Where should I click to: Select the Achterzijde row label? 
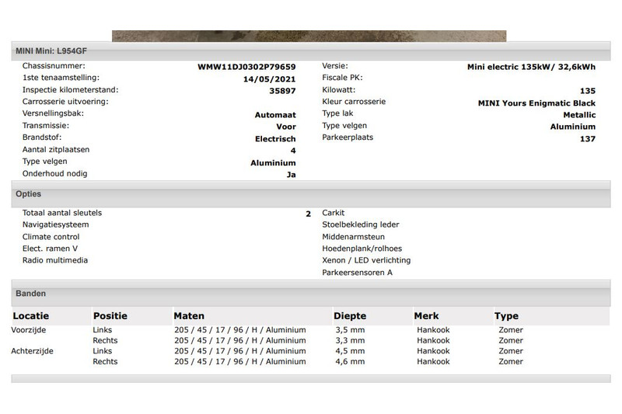coord(32,351)
